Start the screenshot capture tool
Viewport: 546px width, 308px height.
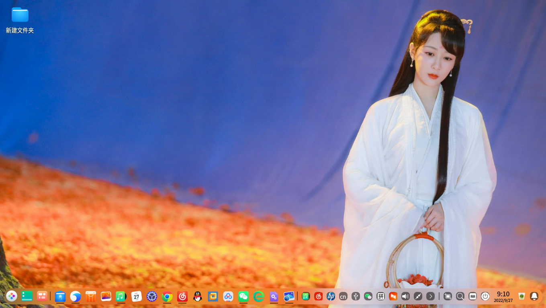click(448, 296)
